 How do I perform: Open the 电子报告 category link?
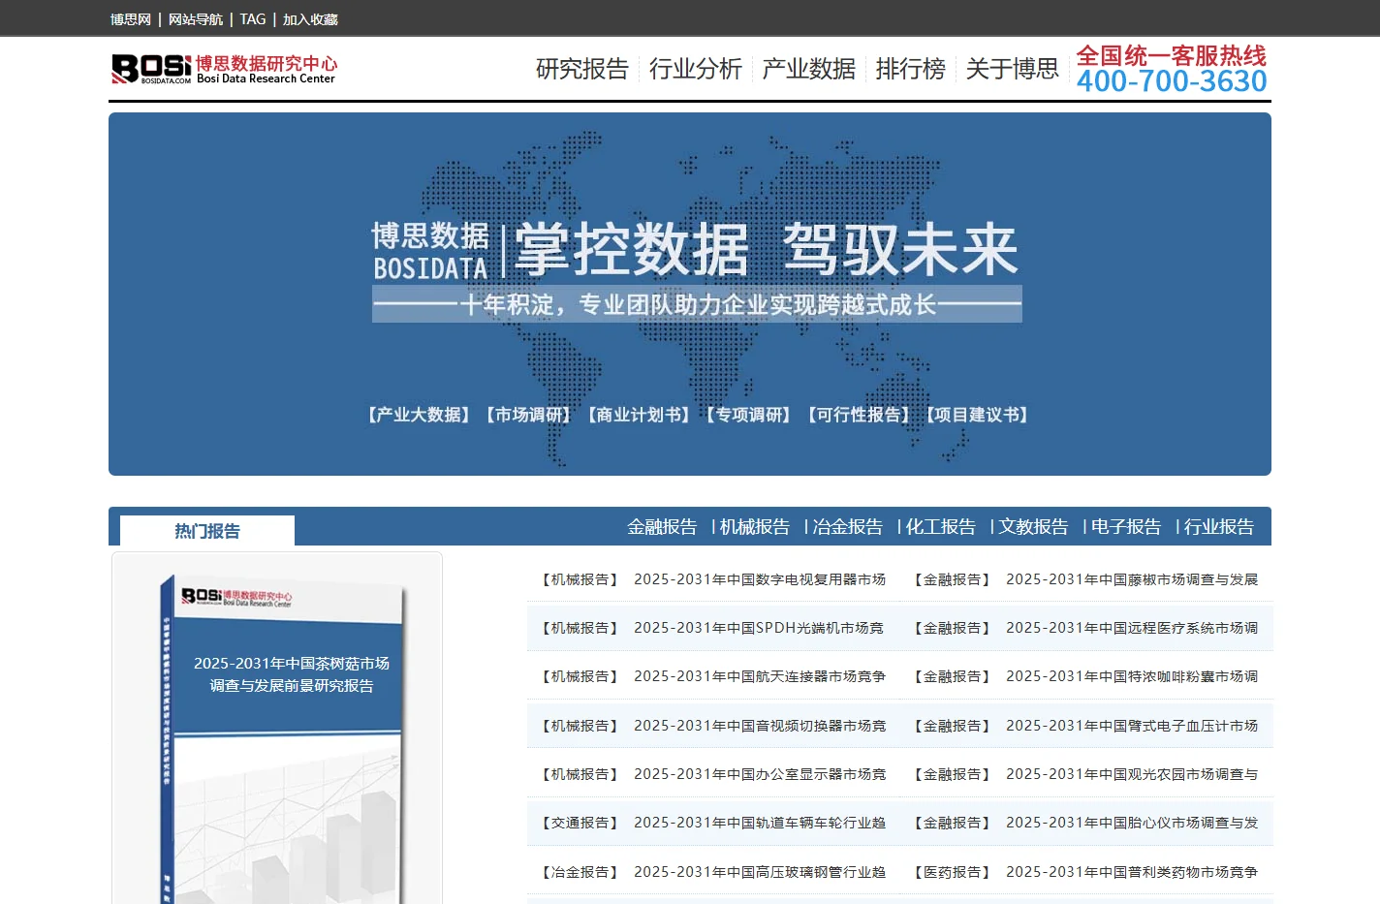coord(1126,527)
